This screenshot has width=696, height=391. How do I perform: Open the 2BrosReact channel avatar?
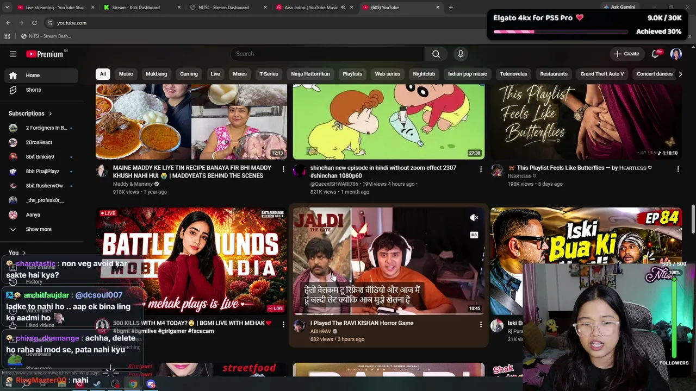point(13,142)
